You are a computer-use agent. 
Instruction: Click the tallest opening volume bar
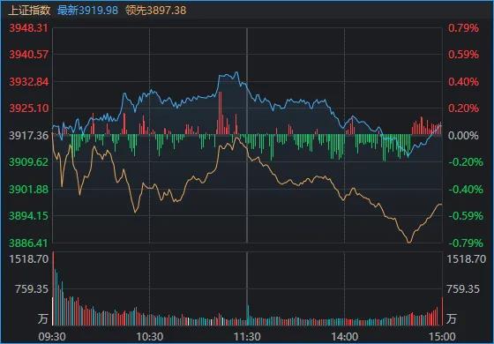(53, 288)
